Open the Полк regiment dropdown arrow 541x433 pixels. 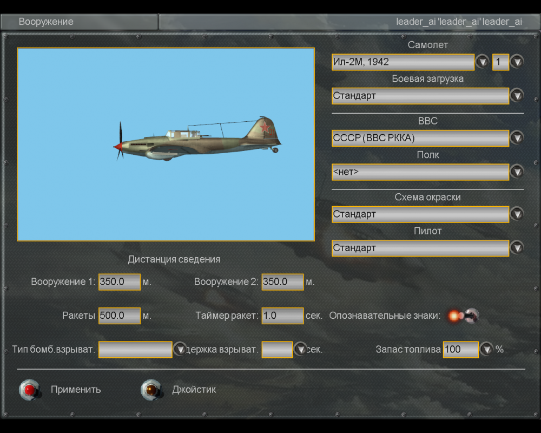pyautogui.click(x=517, y=172)
